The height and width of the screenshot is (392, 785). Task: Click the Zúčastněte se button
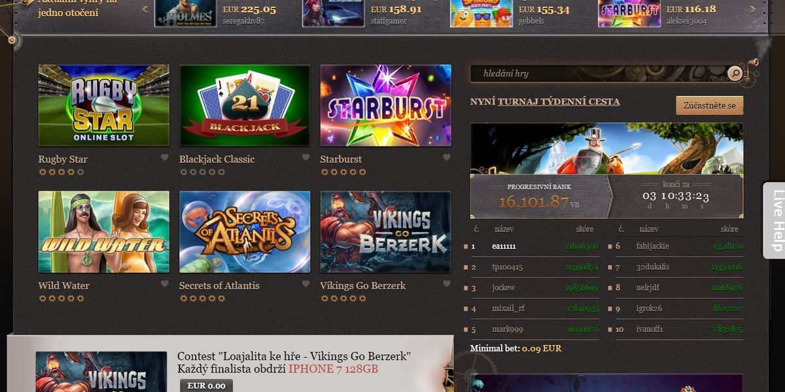pyautogui.click(x=710, y=105)
